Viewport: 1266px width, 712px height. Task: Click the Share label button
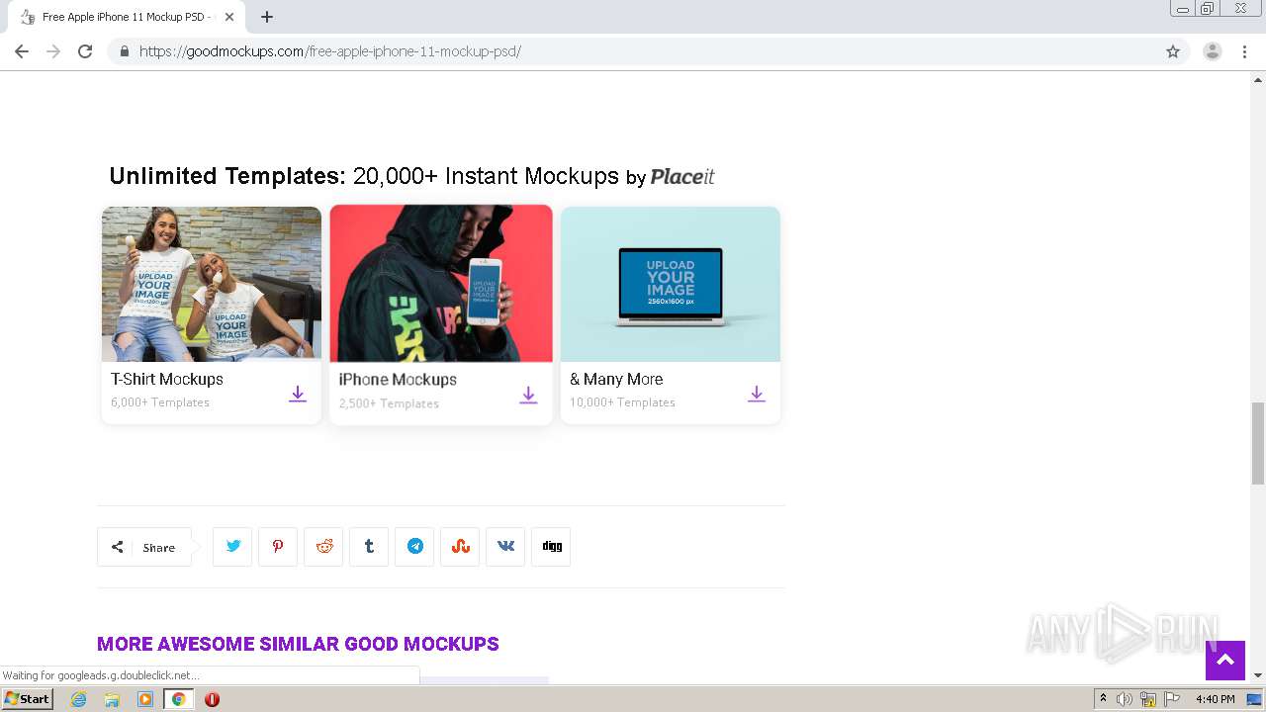(144, 547)
